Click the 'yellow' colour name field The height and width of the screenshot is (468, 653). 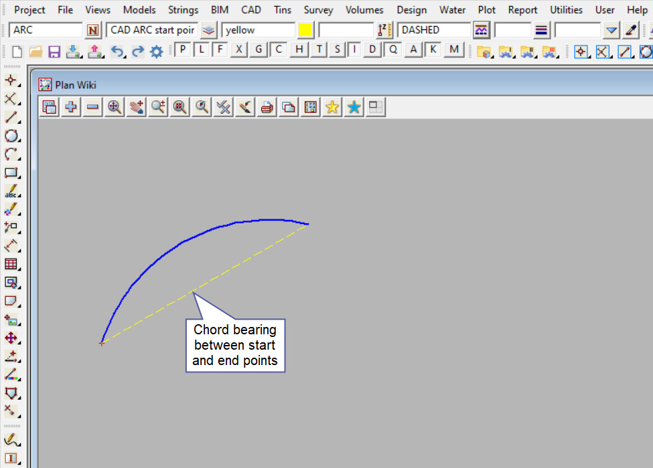point(258,30)
